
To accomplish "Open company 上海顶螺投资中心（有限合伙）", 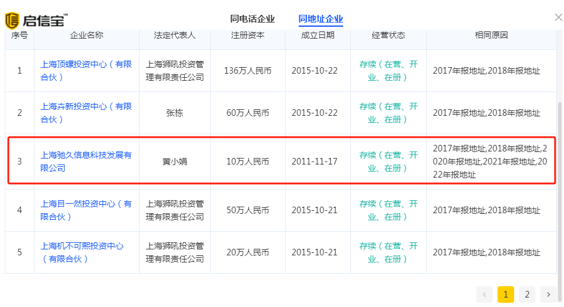I will point(86,71).
